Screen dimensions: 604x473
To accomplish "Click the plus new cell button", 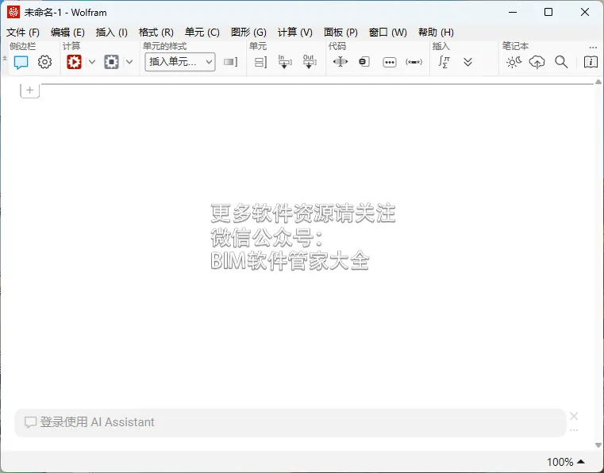I will point(29,90).
